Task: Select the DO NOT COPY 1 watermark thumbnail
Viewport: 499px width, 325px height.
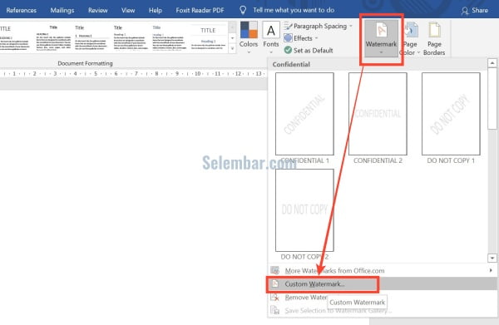Action: (x=451, y=114)
